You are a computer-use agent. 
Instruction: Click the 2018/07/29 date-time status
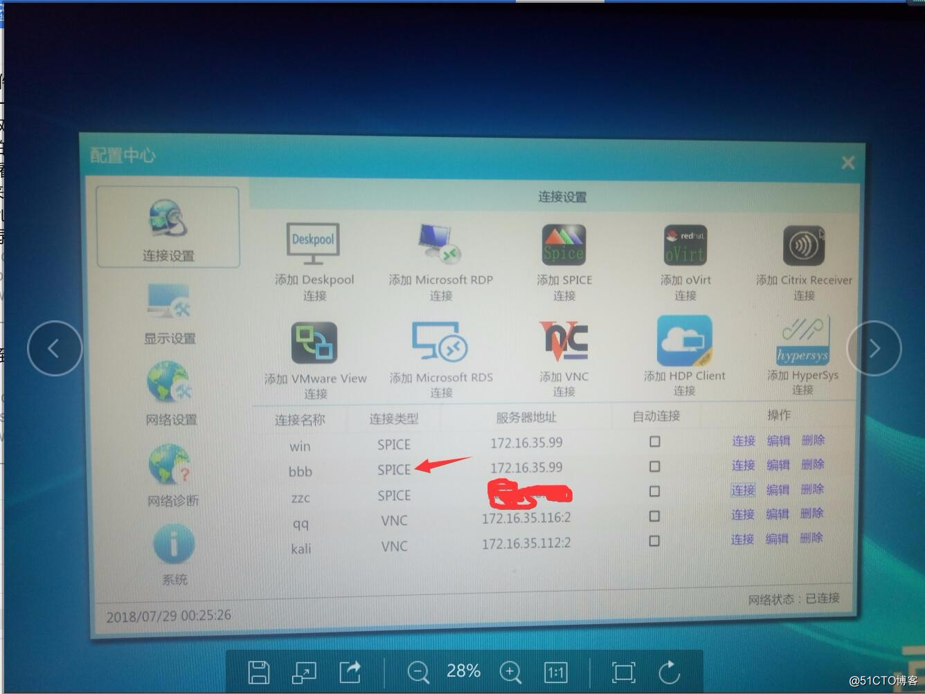pyautogui.click(x=169, y=615)
